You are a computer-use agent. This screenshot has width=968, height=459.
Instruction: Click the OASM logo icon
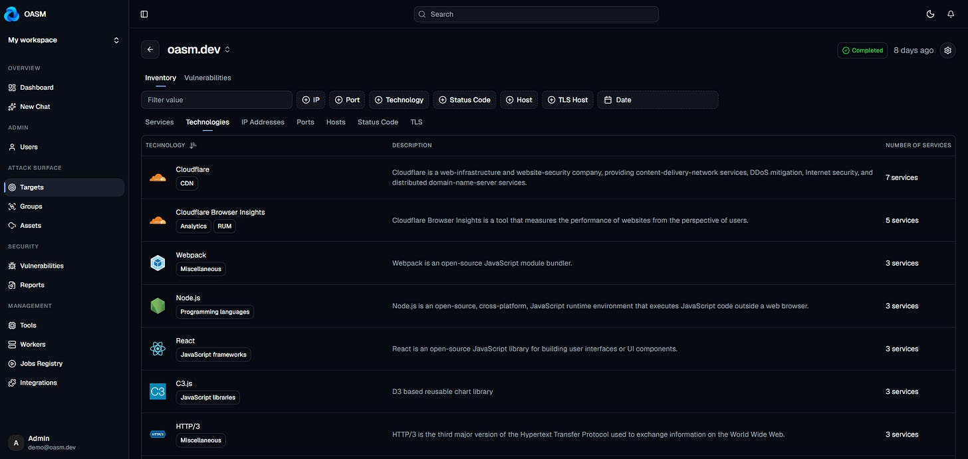click(12, 14)
